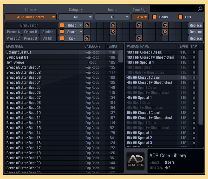This screenshot has width=208, height=179.
Task: Select 8th HH Special 1 variant
Action: (x=162, y=133)
